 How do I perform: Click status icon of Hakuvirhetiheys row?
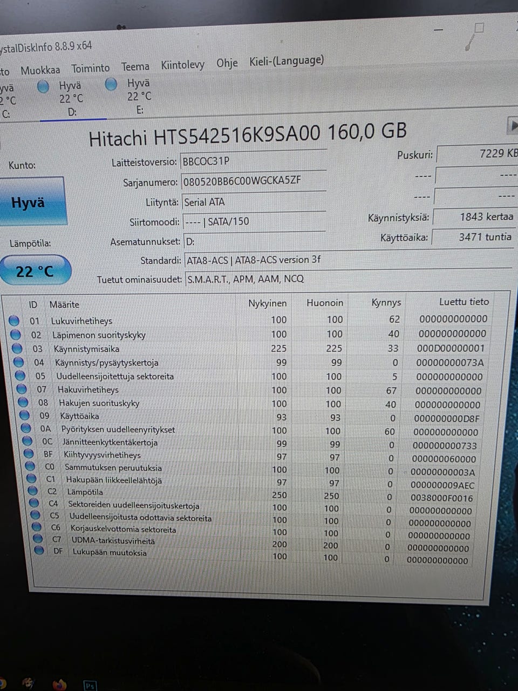[22, 389]
